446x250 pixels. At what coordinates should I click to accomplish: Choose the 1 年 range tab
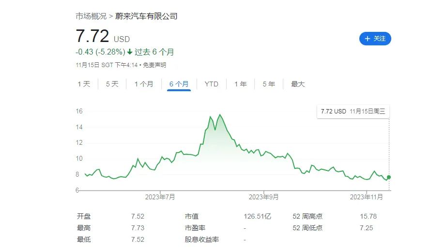click(240, 84)
